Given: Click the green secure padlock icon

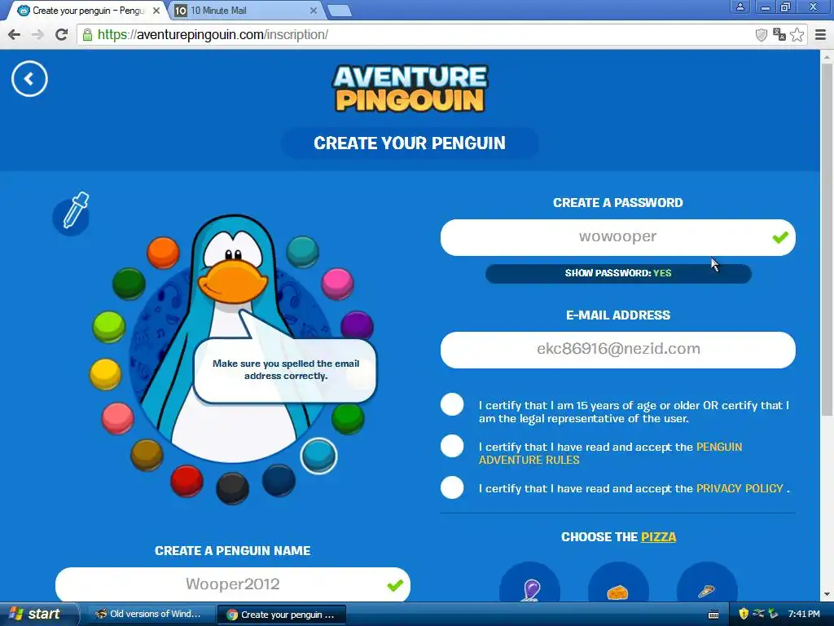Looking at the screenshot, I should 87,35.
